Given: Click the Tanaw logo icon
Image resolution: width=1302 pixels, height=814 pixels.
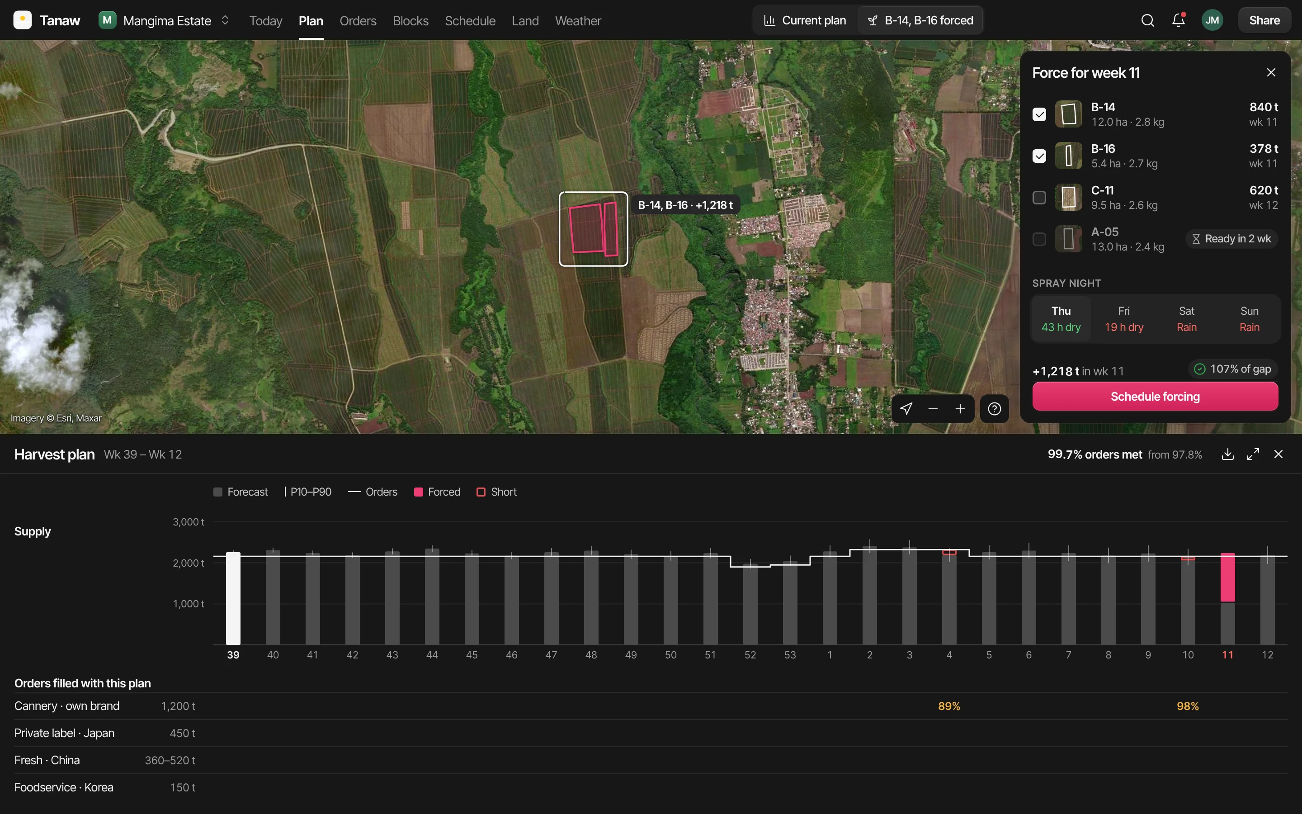Looking at the screenshot, I should (x=23, y=20).
